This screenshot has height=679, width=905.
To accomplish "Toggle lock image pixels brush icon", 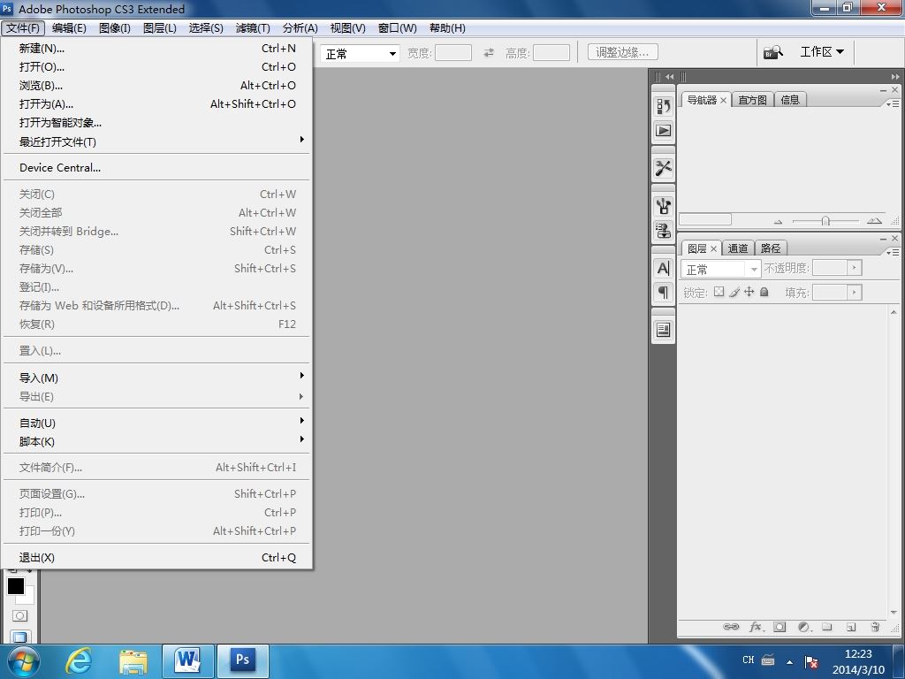I will (x=734, y=292).
